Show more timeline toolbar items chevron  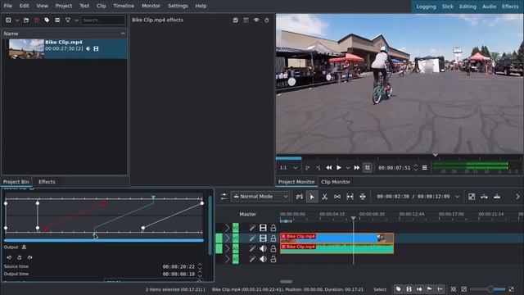tap(517, 197)
